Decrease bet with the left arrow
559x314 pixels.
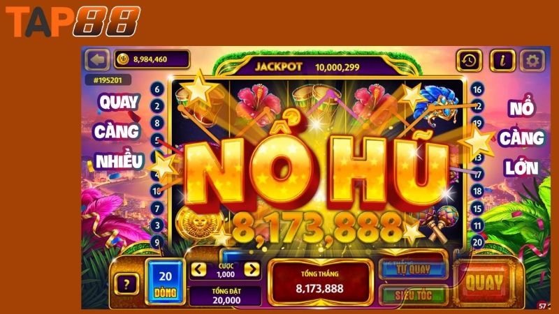click(198, 269)
